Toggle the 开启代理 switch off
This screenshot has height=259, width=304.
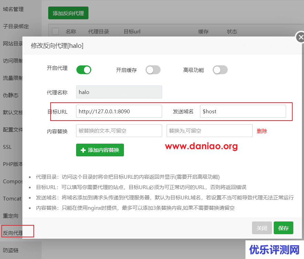(x=84, y=70)
